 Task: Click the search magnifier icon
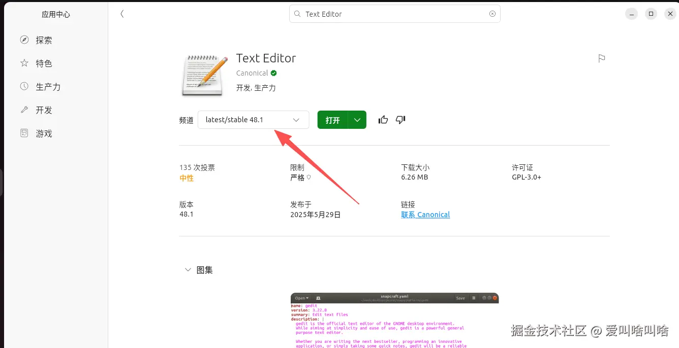[x=297, y=14]
